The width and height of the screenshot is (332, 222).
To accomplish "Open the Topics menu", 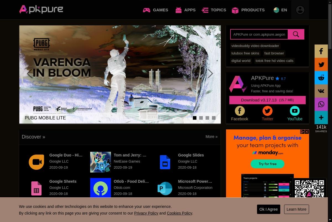I will [x=214, y=10].
